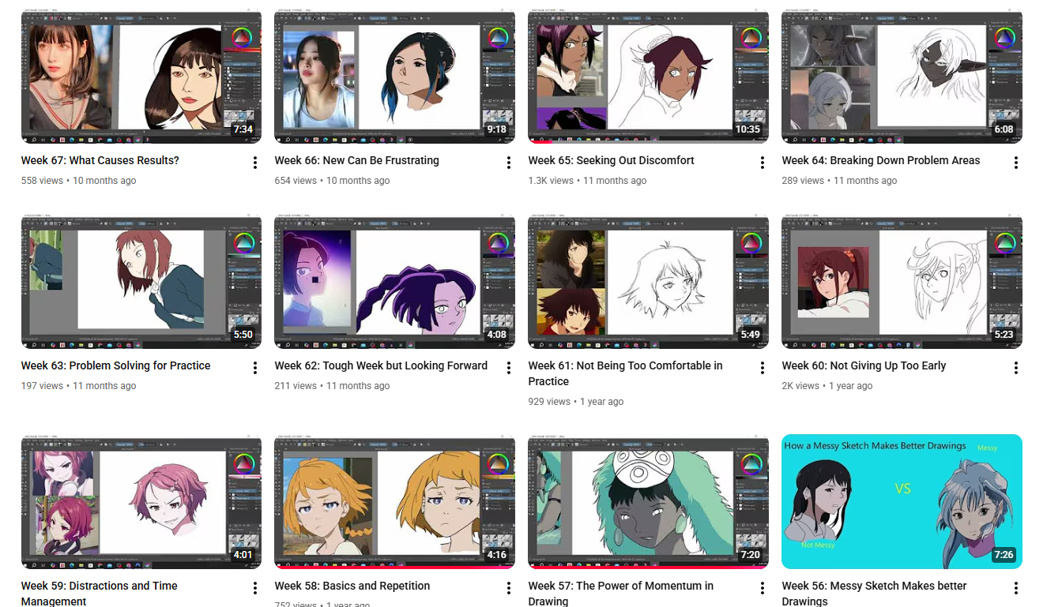
Task: Click the '2K views' count under Week 60
Action: pyautogui.click(x=800, y=386)
